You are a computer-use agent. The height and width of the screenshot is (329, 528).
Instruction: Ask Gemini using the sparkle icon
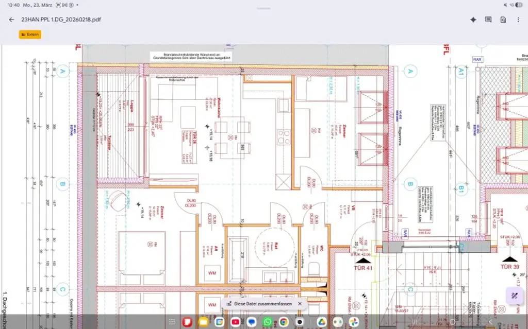473,20
